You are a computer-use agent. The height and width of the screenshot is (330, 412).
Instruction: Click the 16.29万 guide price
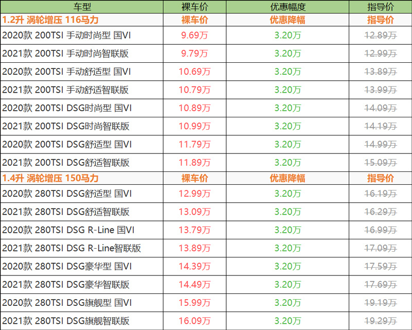click(x=381, y=212)
